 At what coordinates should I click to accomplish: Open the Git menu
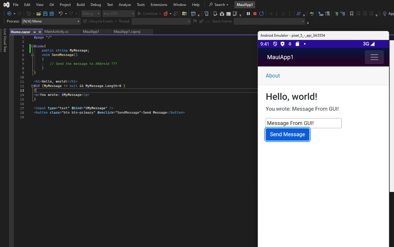(52, 5)
